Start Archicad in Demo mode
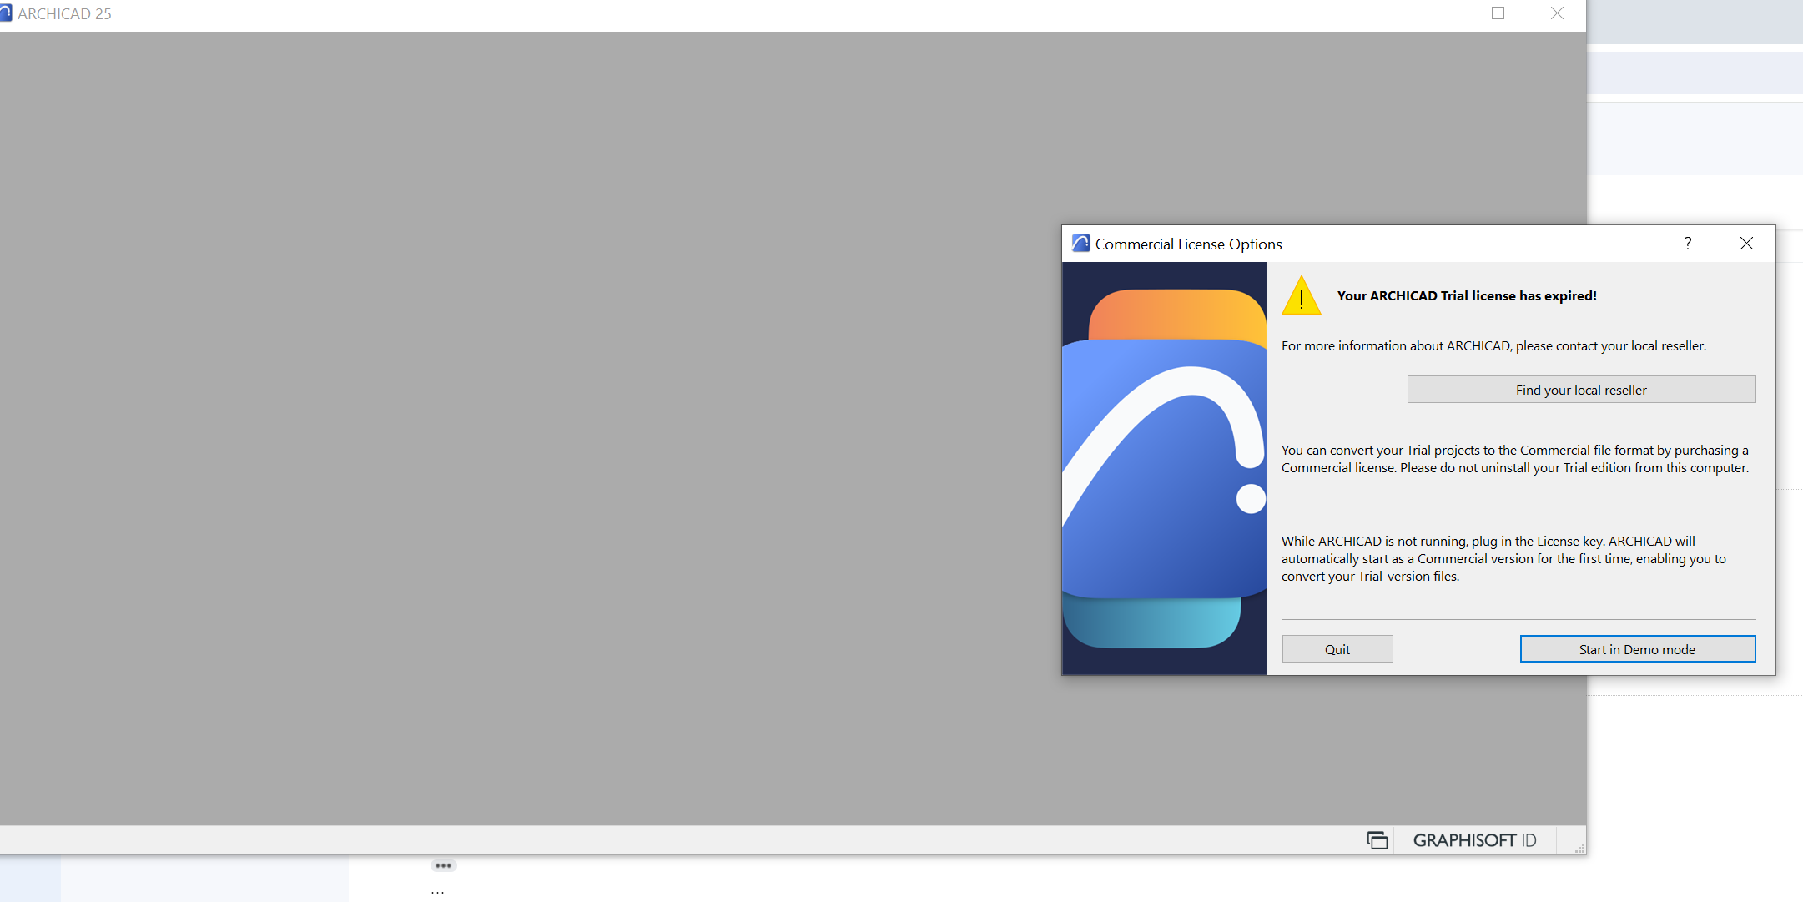Screen dimensions: 1803x902 [x=1637, y=649]
